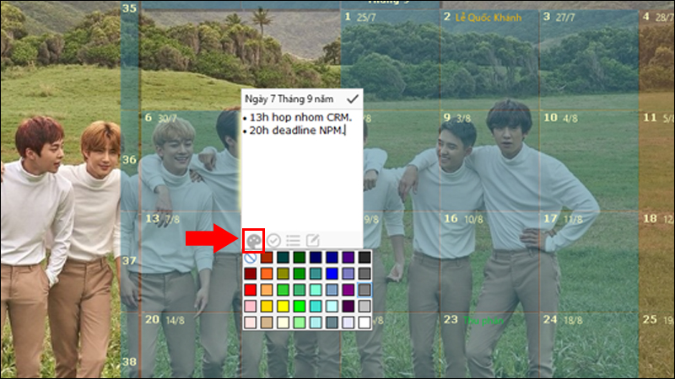Image resolution: width=675 pixels, height=379 pixels.
Task: Select the no-color option in the palette
Action: click(x=251, y=257)
